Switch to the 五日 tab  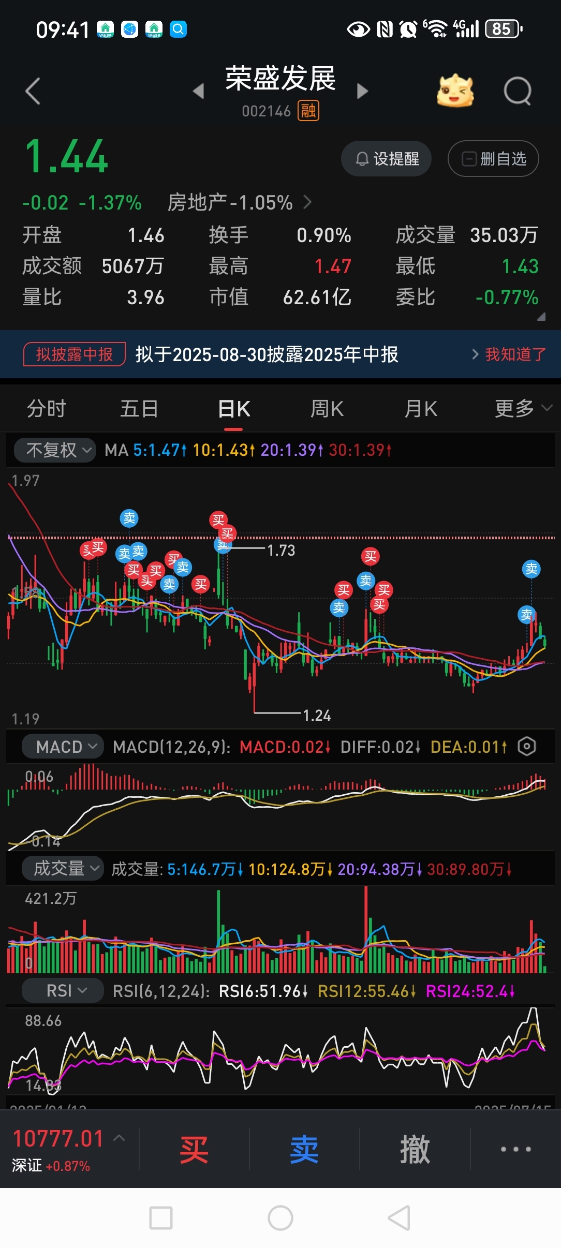click(139, 409)
